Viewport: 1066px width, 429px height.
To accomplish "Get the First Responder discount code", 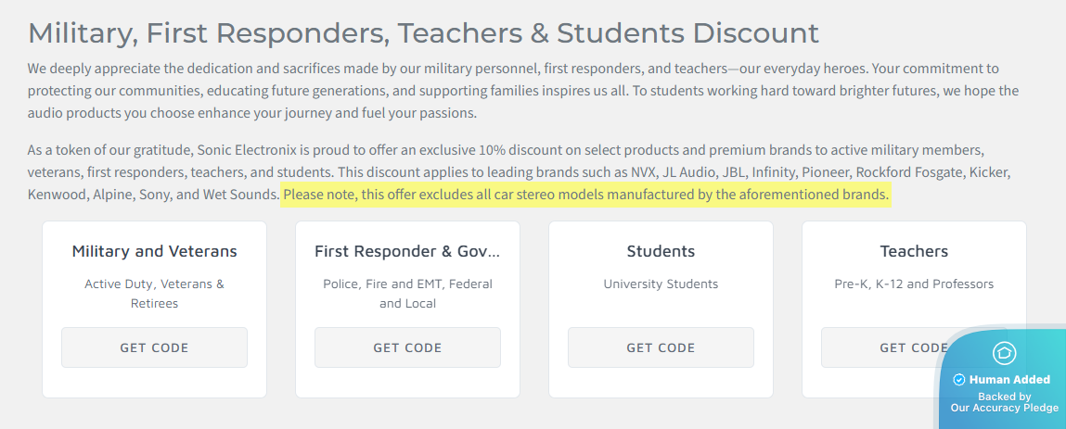I will [x=407, y=347].
